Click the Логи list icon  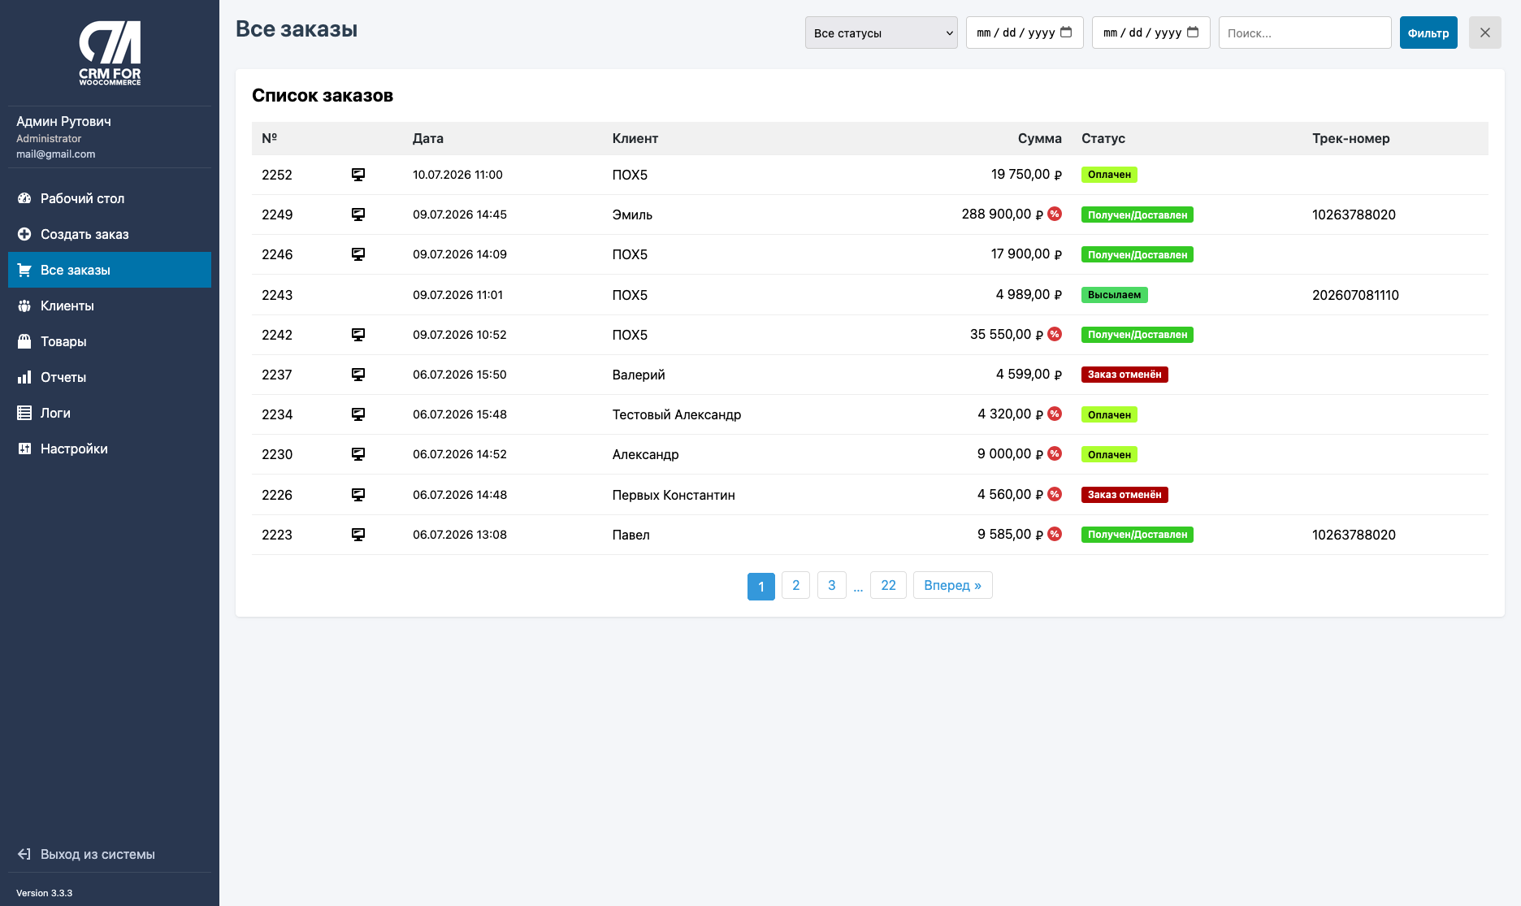point(24,413)
